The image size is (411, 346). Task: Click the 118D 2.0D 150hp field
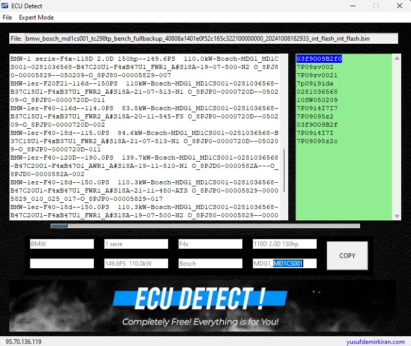click(284, 244)
